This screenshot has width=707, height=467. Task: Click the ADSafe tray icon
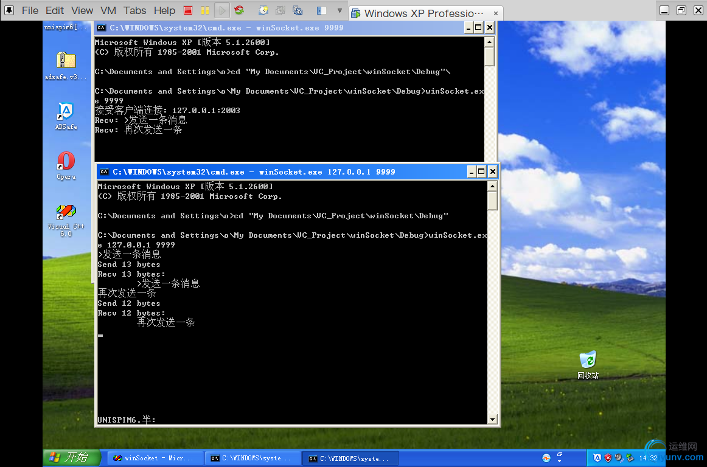[597, 458]
